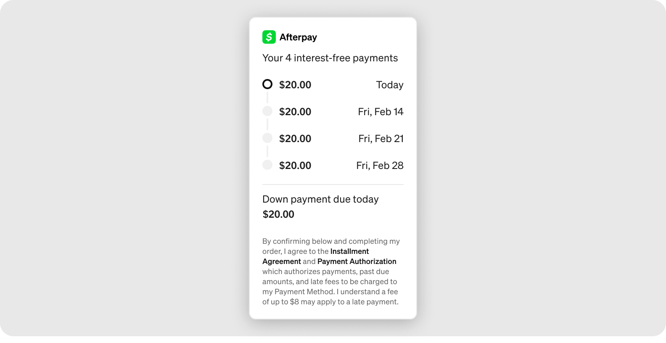
Task: Select the Today payment option
Action: point(332,84)
